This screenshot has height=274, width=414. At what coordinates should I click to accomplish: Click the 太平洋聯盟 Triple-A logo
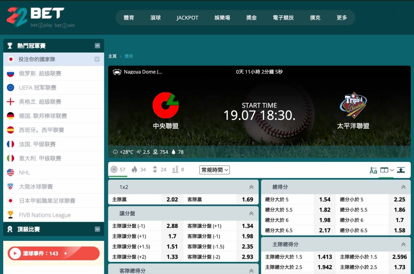click(353, 105)
